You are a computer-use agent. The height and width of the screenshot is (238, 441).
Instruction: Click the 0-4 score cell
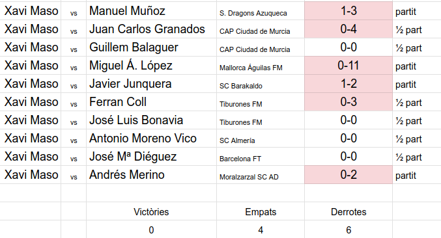[349, 29]
